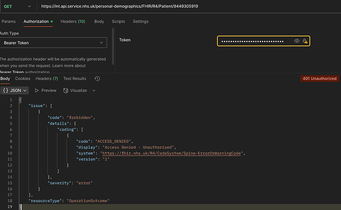Image resolution: width=341 pixels, height=210 pixels.
Task: Open the Spine-ErrorOrWarningCode system link
Action: click(x=172, y=153)
